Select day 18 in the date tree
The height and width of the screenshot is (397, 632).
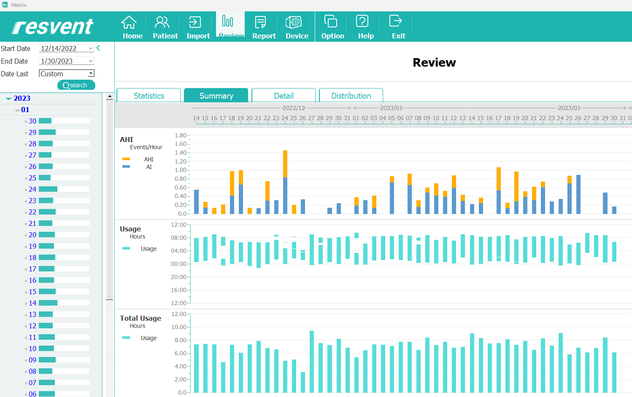point(32,258)
